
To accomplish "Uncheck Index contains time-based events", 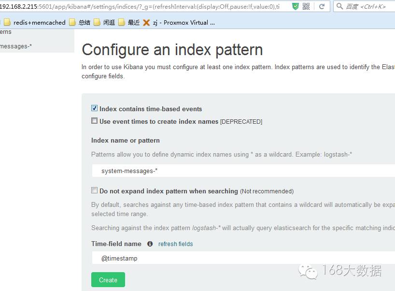I will click(94, 108).
